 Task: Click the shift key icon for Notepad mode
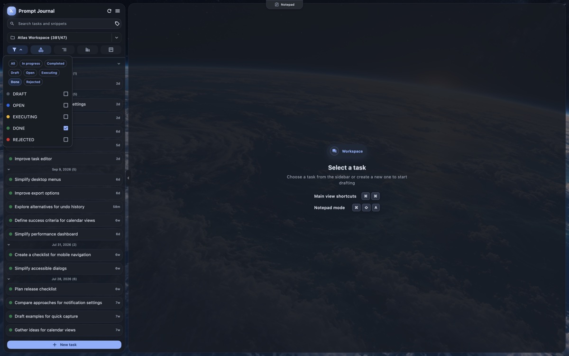366,207
